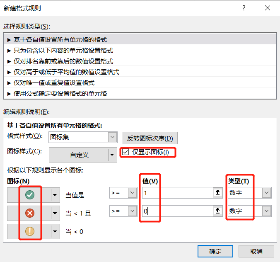Screen dimensions: 280x262
Task: Expand the red X icon dropdown arrow
Action: pyautogui.click(x=55, y=213)
